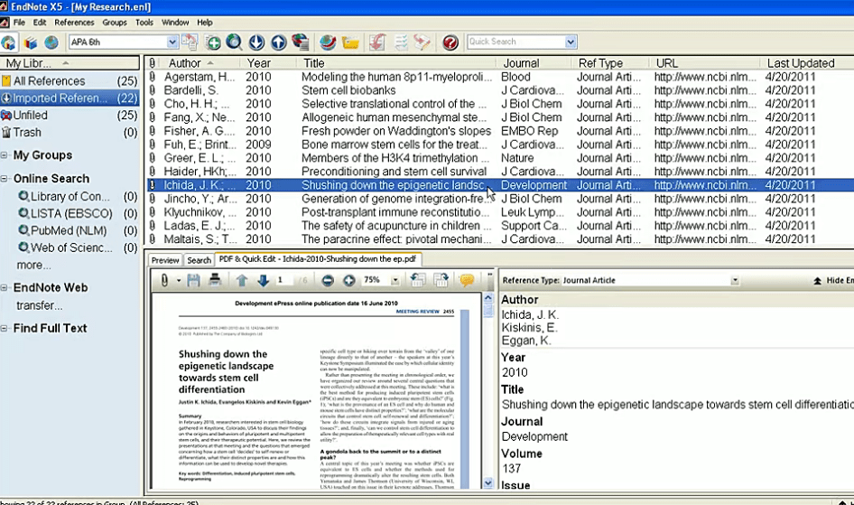Image resolution: width=854 pixels, height=505 pixels.
Task: Click the Insert Citation toolbar icon
Action: click(x=376, y=42)
